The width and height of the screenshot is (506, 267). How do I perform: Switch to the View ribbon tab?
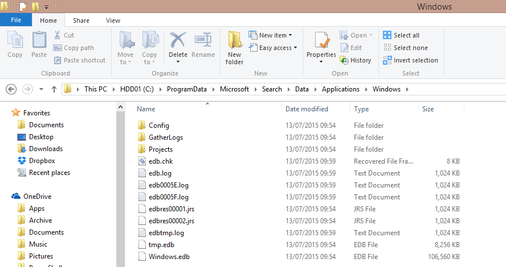point(113,20)
